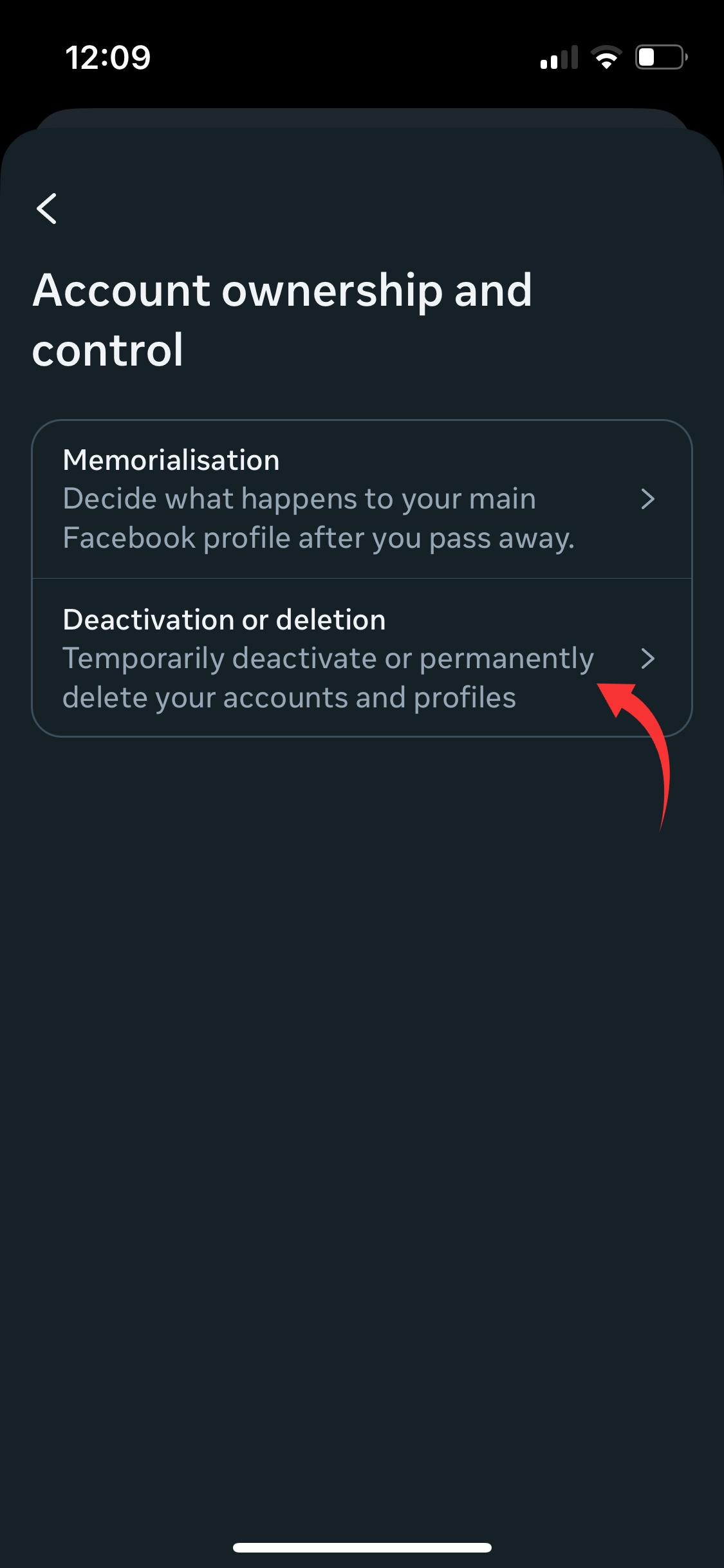Image resolution: width=724 pixels, height=1568 pixels.
Task: Tap the 'Account ownership and control' page heading
Action: [x=283, y=319]
